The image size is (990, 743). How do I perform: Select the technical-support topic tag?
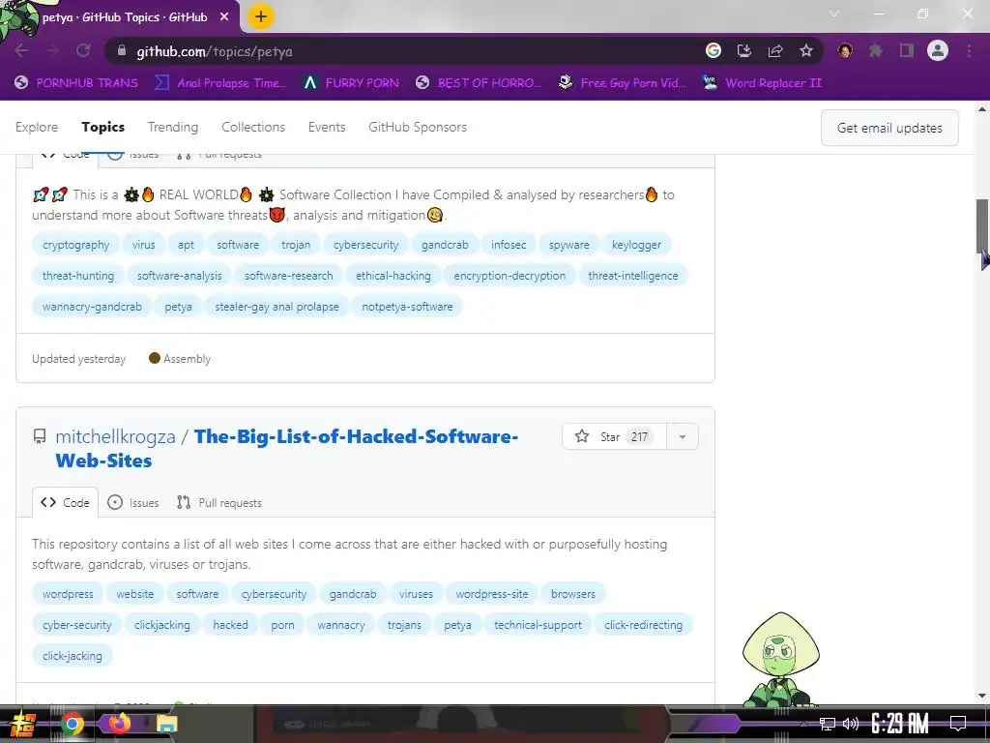point(538,626)
